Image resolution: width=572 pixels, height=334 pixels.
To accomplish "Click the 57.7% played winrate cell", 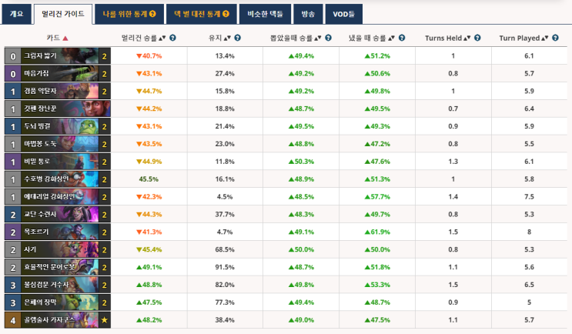I will pos(377,196).
